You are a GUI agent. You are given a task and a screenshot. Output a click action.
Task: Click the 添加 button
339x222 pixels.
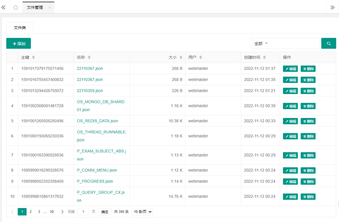click(19, 44)
